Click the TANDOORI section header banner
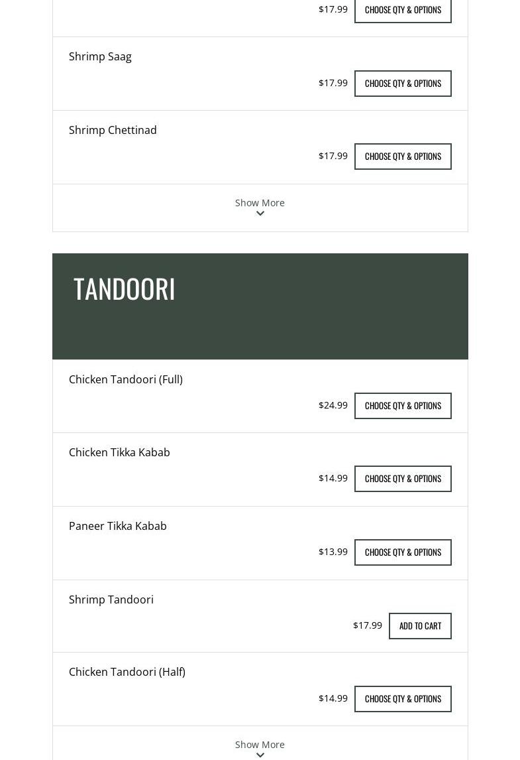This screenshot has height=760, width=520. (260, 306)
